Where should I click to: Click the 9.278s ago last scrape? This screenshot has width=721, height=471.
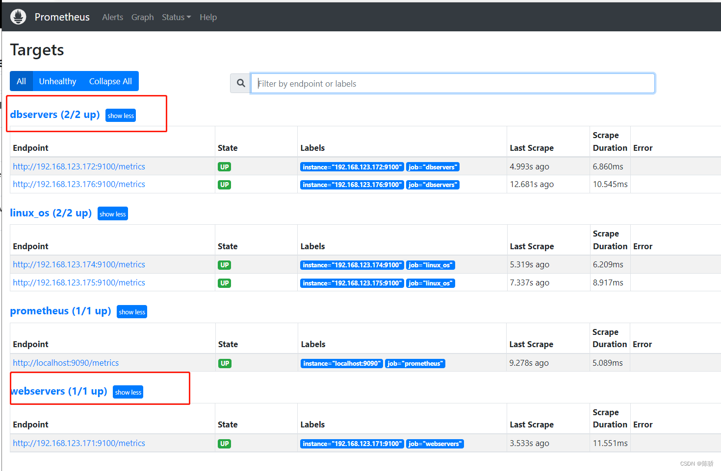529,363
